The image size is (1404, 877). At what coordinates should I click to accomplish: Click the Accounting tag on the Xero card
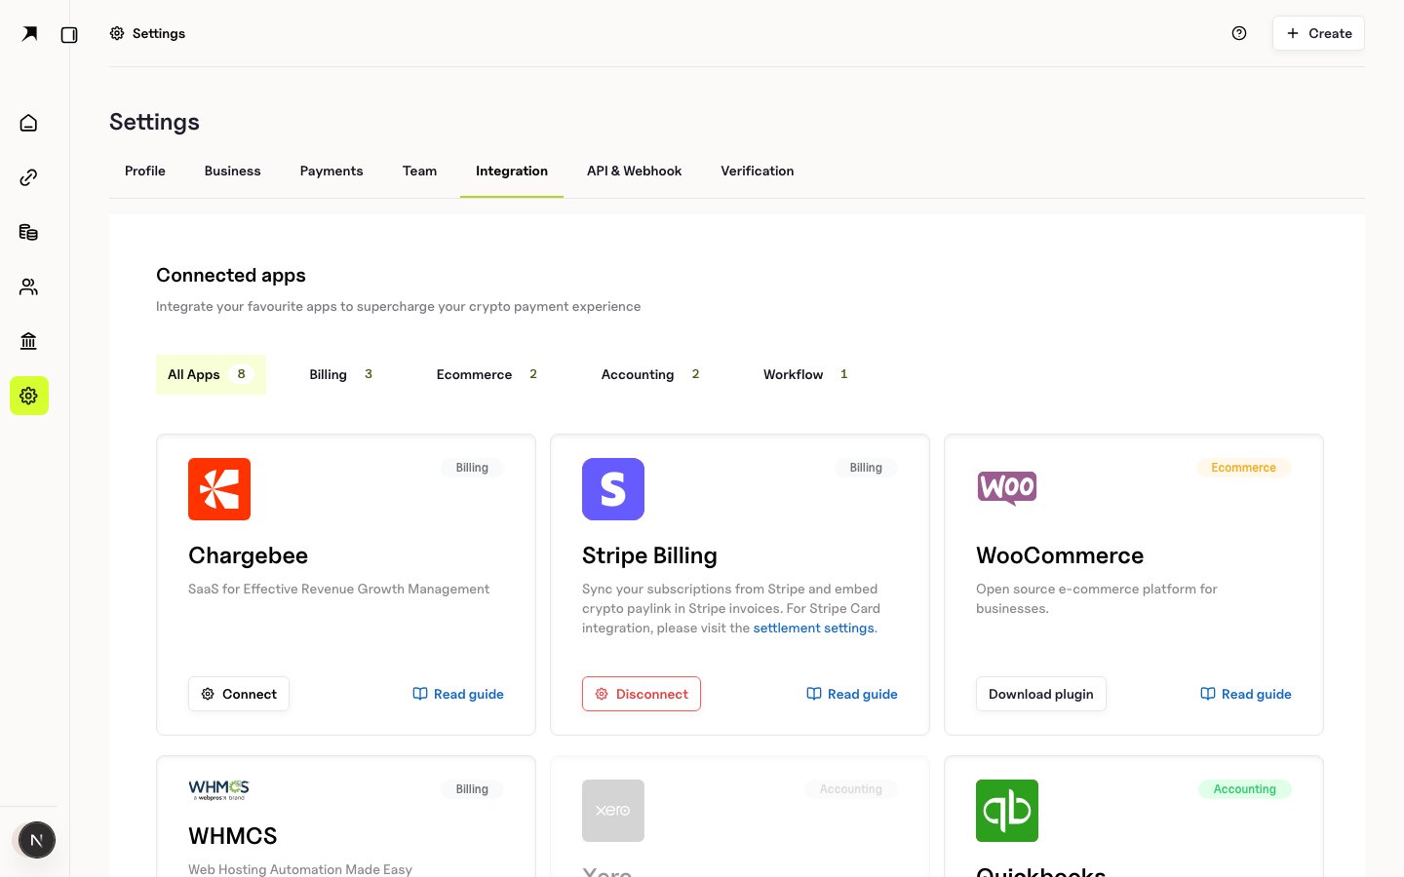pyautogui.click(x=851, y=789)
